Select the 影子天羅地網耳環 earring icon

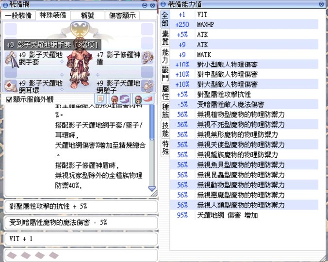pyautogui.click(x=11, y=85)
